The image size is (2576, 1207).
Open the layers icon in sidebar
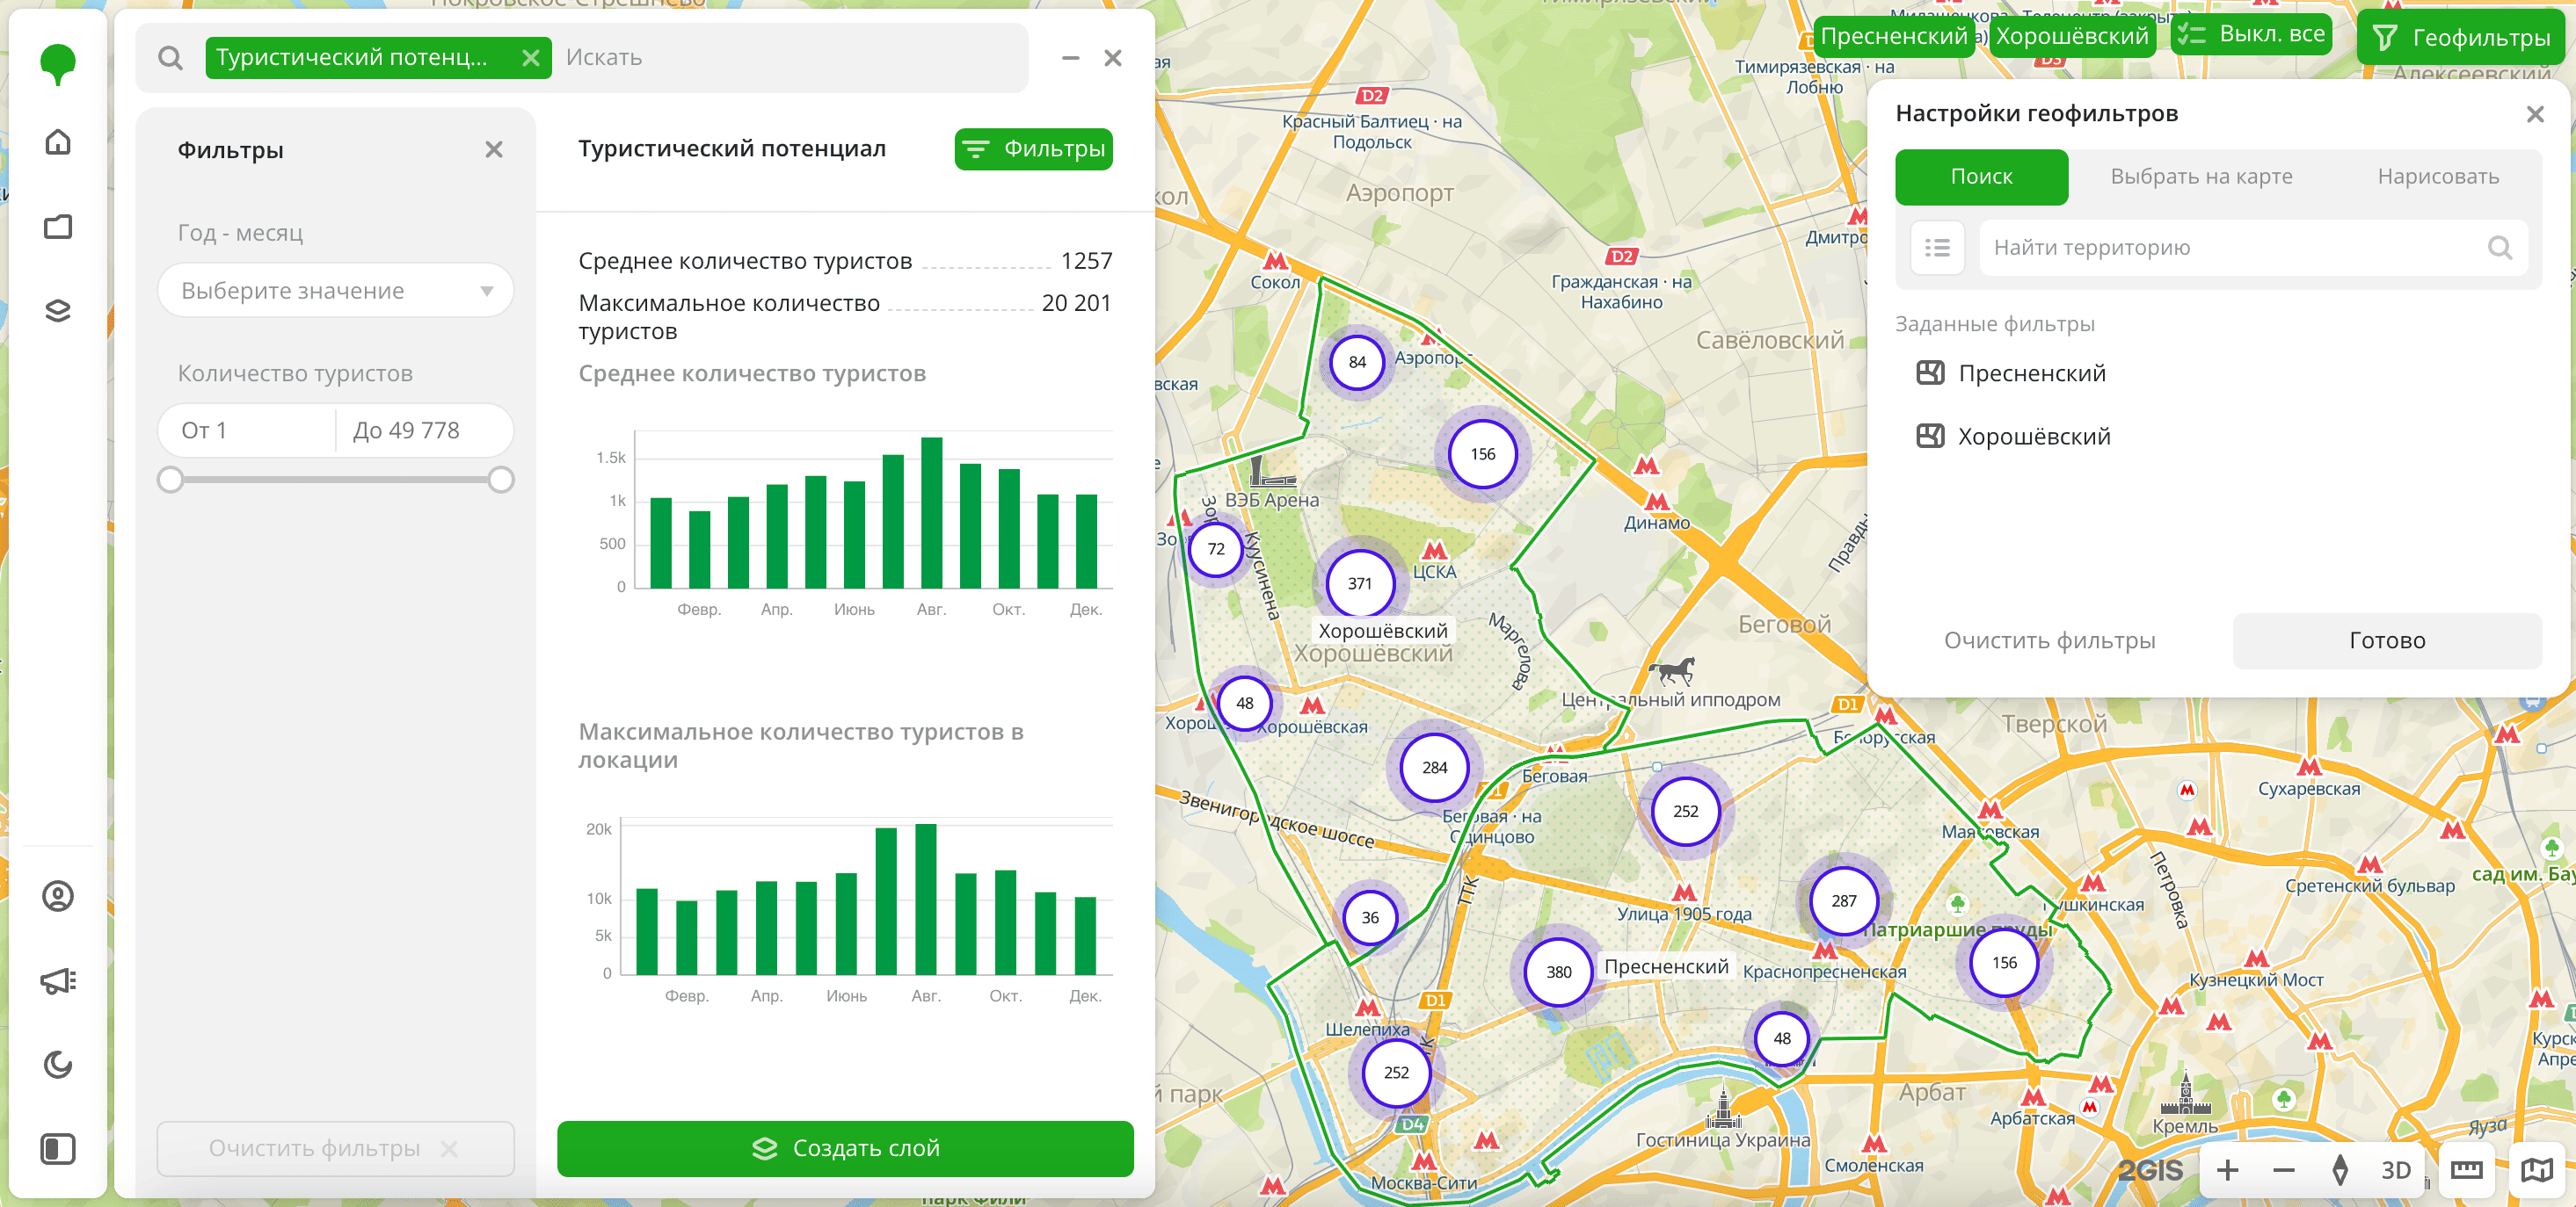pos(58,311)
